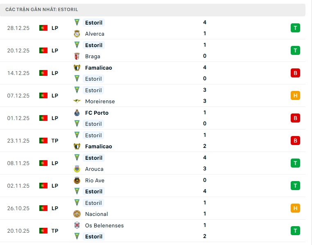The height and width of the screenshot is (245, 312).
Task: Open the Famalicao team name on 23.11.25
Action: click(99, 147)
